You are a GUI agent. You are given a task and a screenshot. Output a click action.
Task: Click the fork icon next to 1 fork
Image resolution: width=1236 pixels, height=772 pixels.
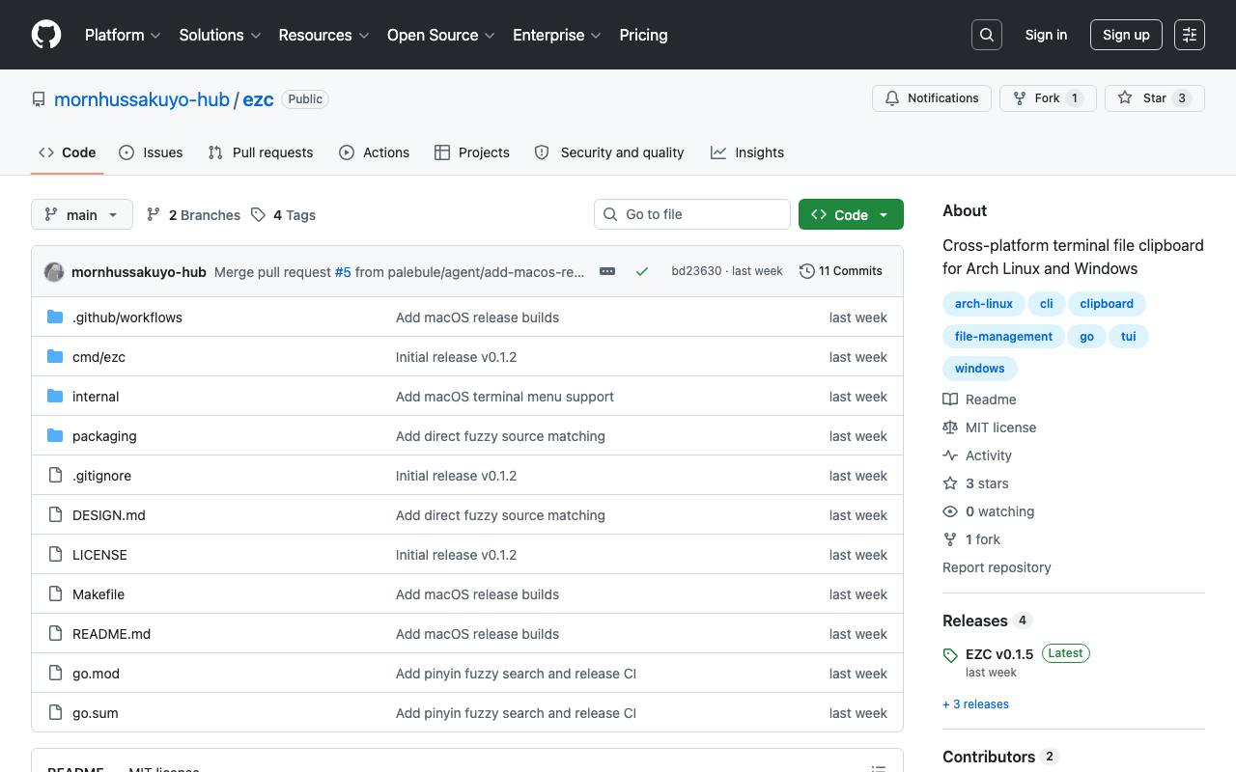coord(950,539)
